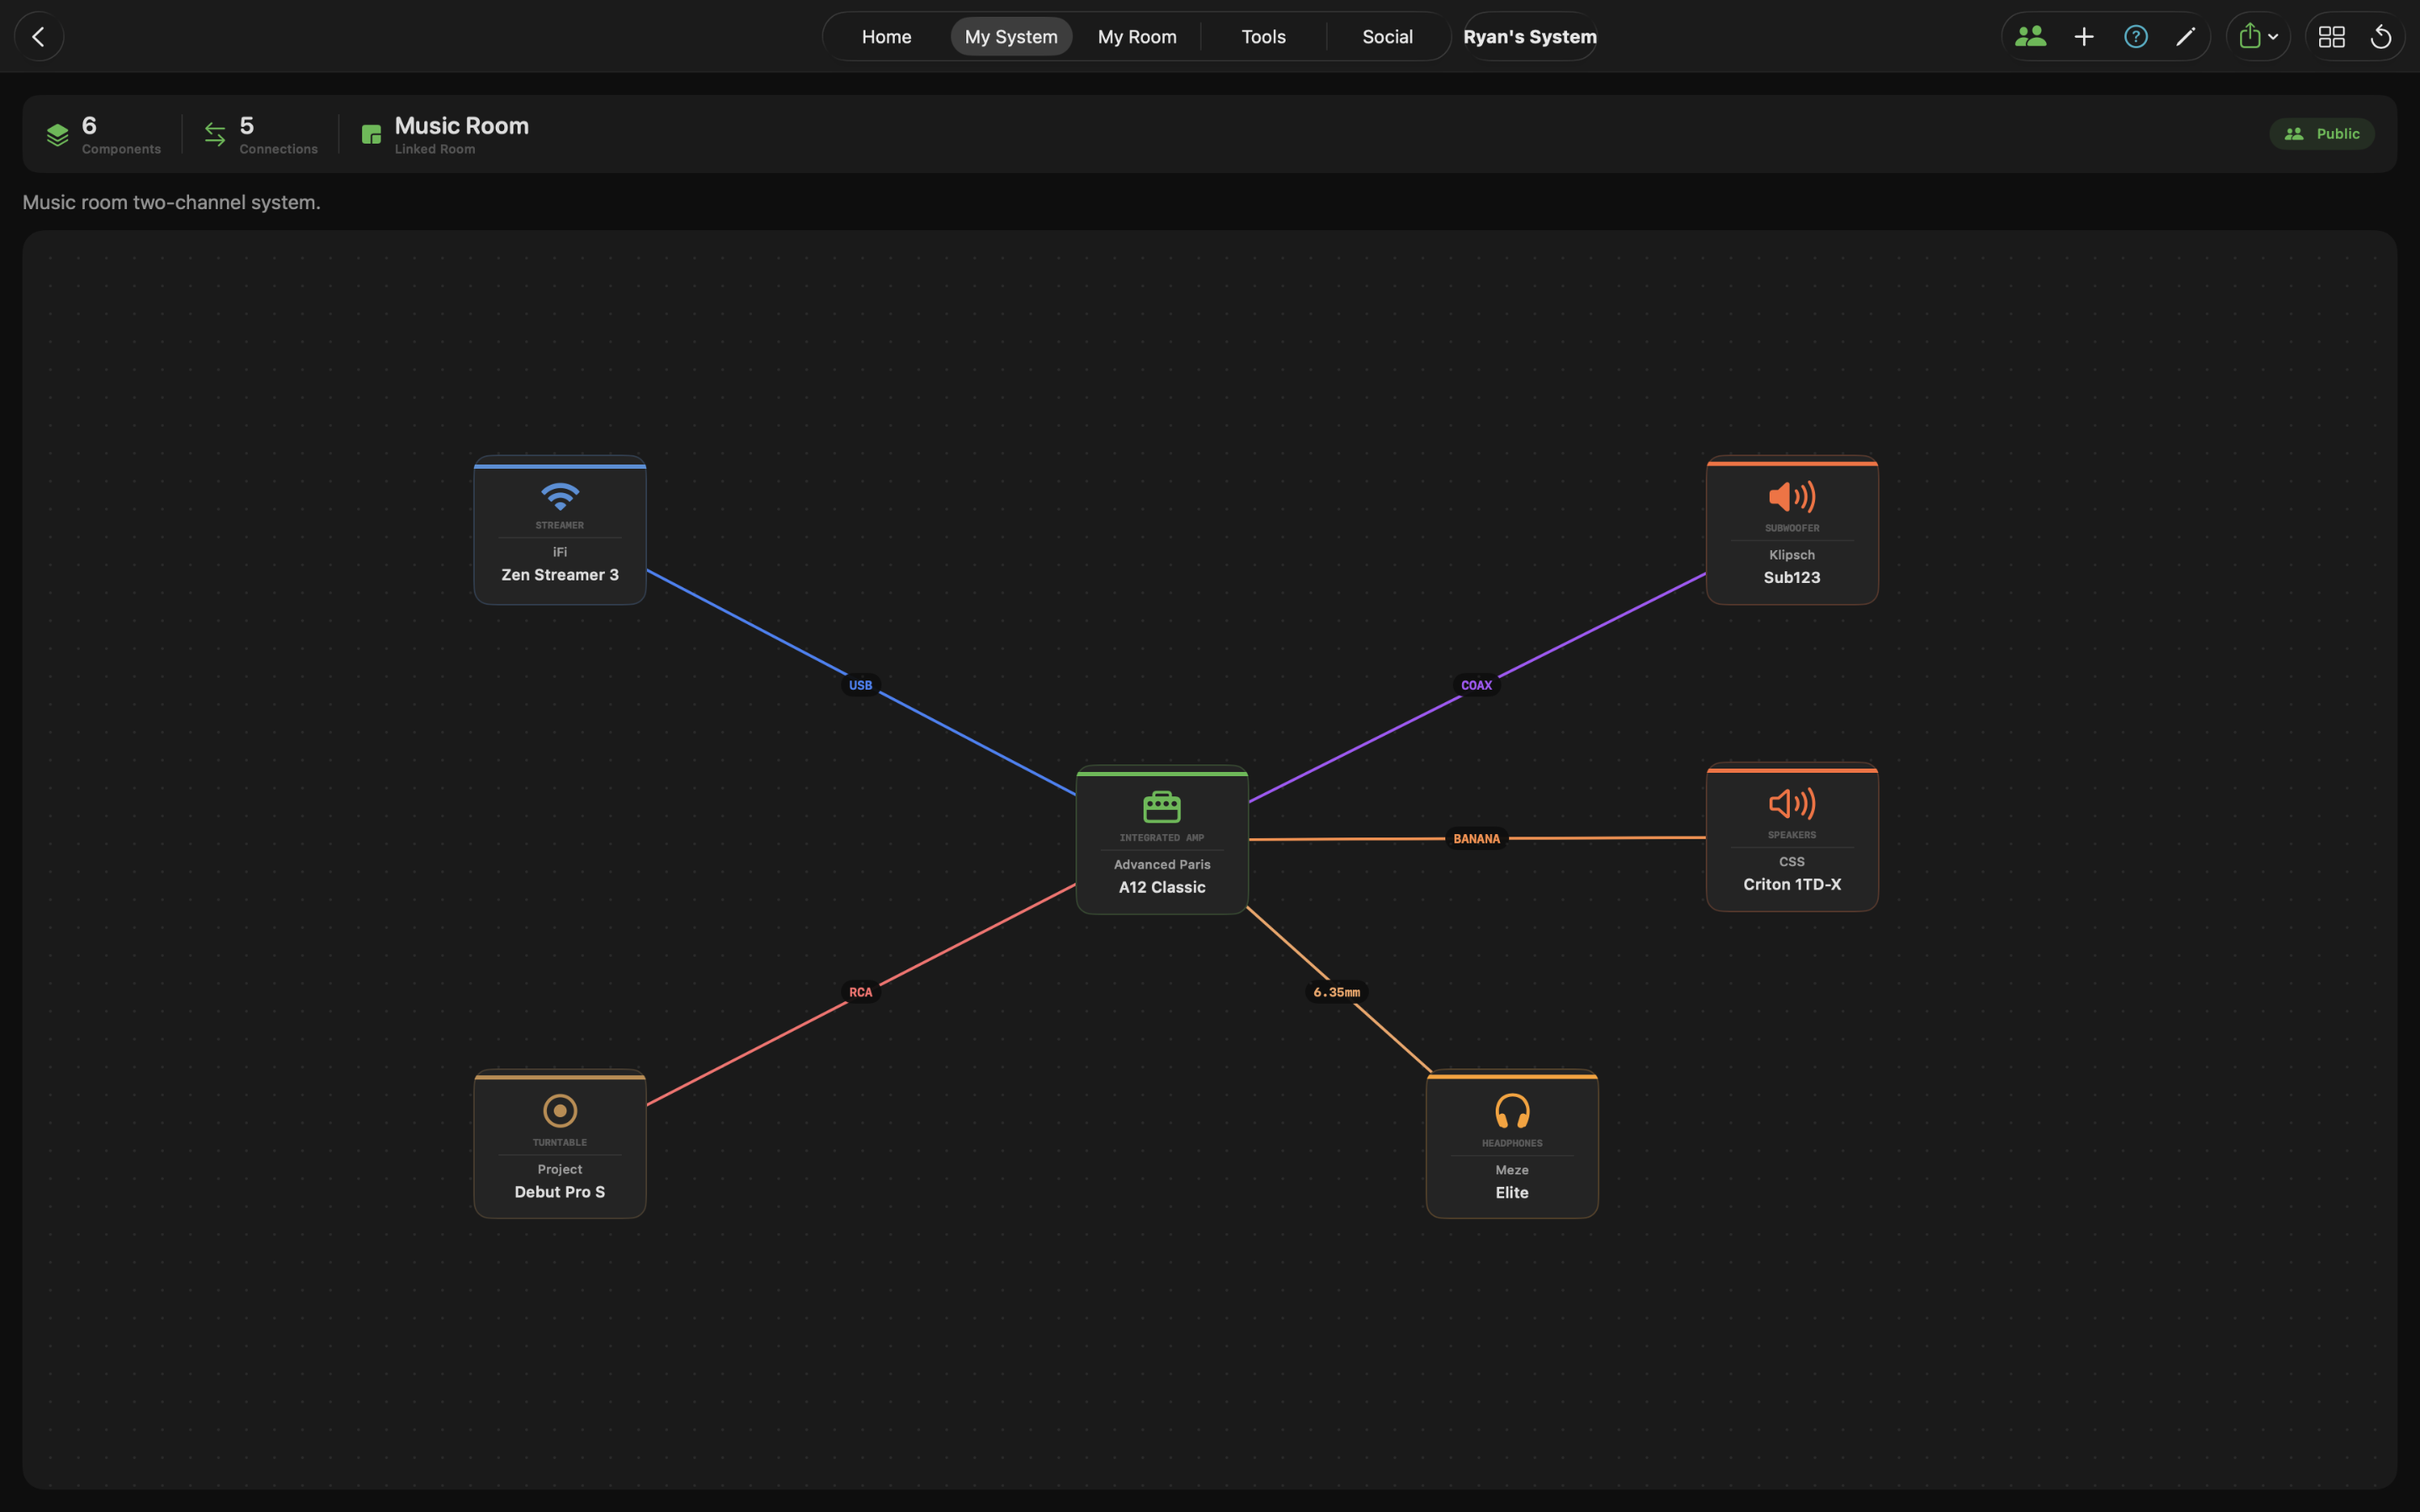
Task: Select the Meze Elite headphones card
Action: tap(1511, 1144)
